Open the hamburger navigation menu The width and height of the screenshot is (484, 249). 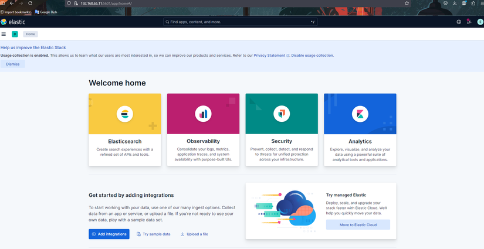click(4, 34)
